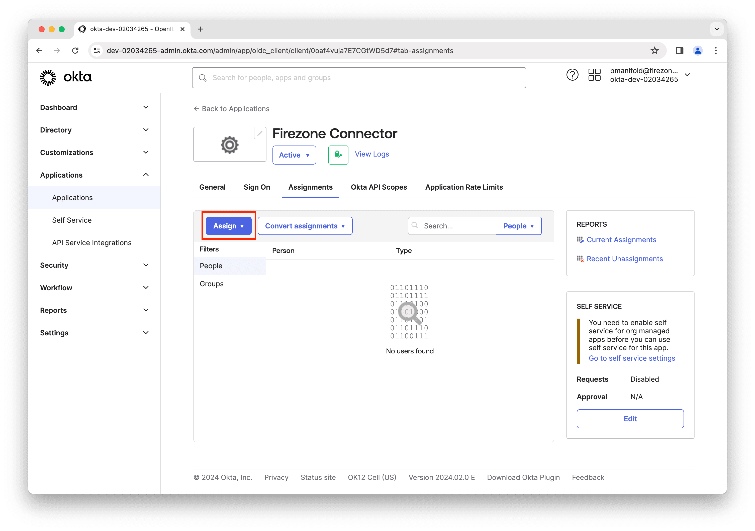This screenshot has width=755, height=531.
Task: Click the user profile icon top right
Action: [698, 51]
